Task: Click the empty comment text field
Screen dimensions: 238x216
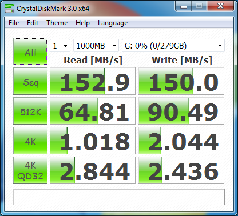Action: (x=119, y=197)
